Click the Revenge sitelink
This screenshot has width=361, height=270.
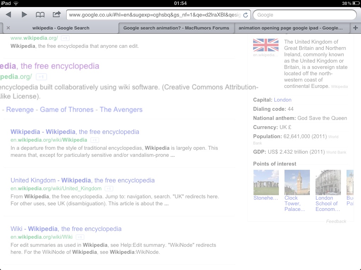[20, 110]
